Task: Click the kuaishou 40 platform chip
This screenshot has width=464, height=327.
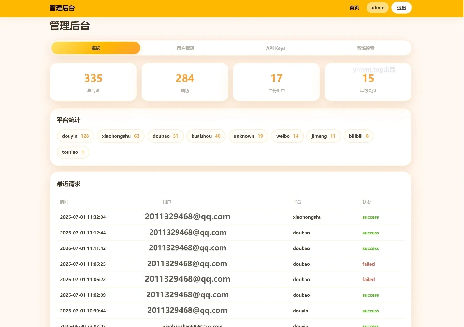Action: pyautogui.click(x=206, y=136)
